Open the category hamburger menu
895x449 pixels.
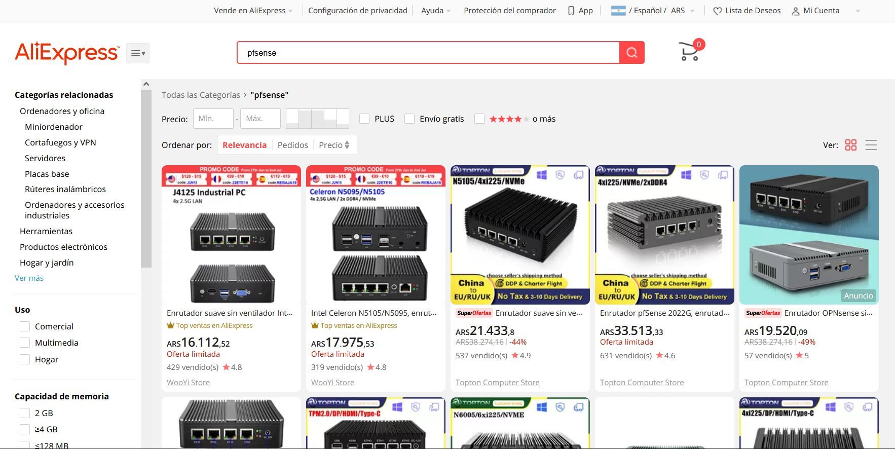tap(138, 53)
